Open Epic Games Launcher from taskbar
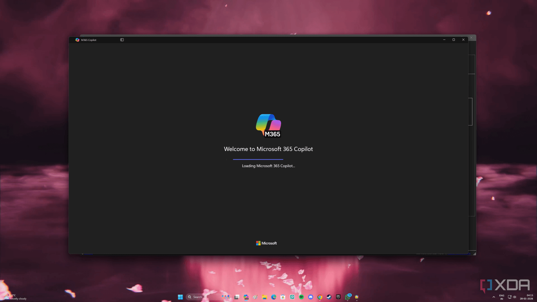This screenshot has height=302, width=537. pos(338,297)
